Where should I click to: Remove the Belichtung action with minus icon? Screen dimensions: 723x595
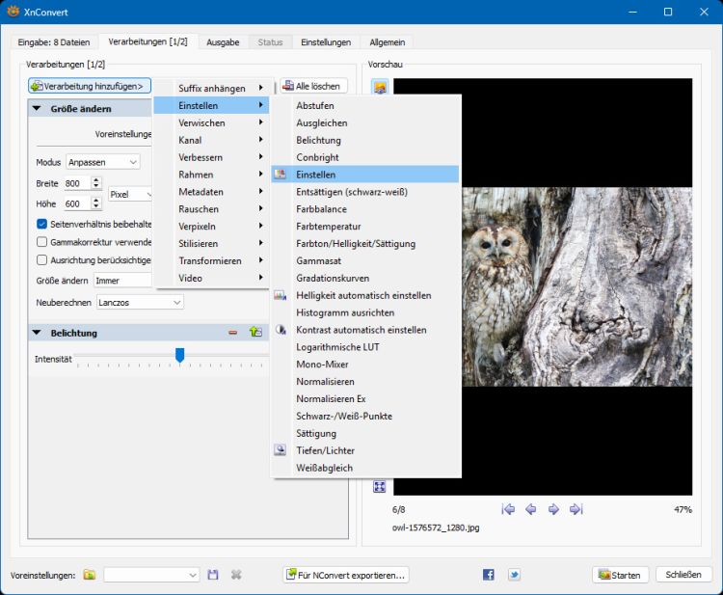233,332
